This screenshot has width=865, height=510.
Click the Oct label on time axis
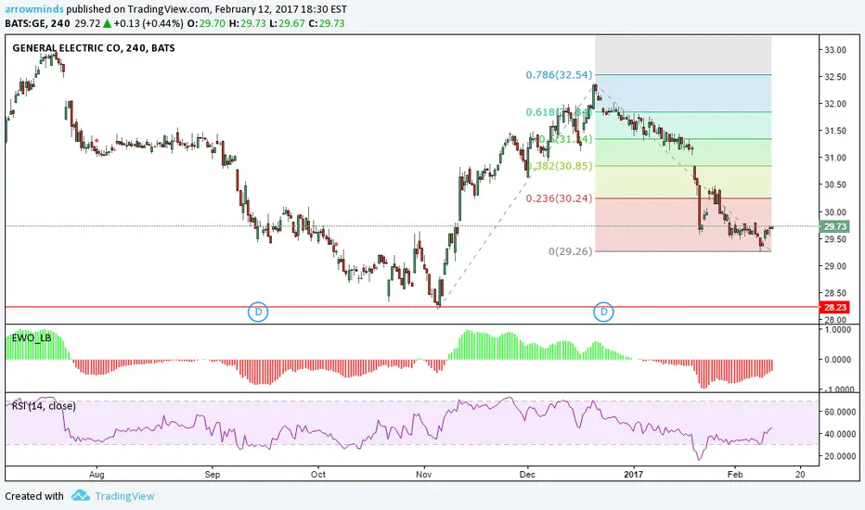tap(318, 474)
